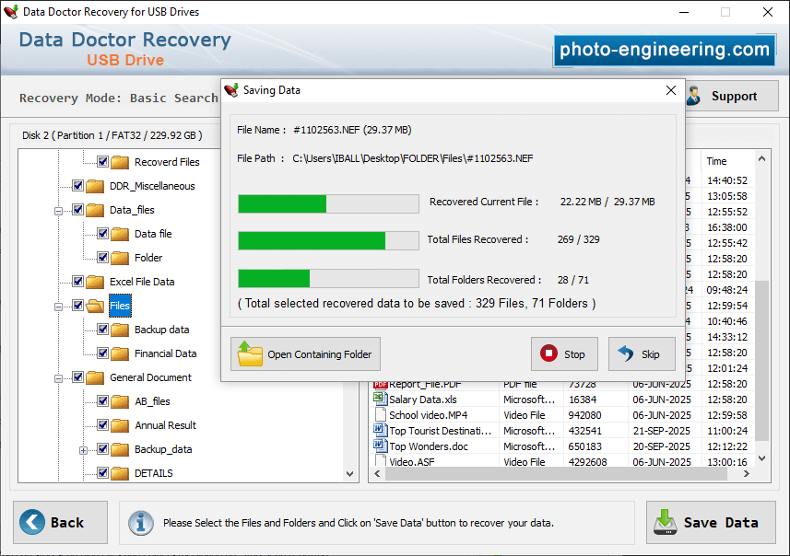Click the Recoverd Files folder icon
This screenshot has height=556, width=790.
[120, 162]
